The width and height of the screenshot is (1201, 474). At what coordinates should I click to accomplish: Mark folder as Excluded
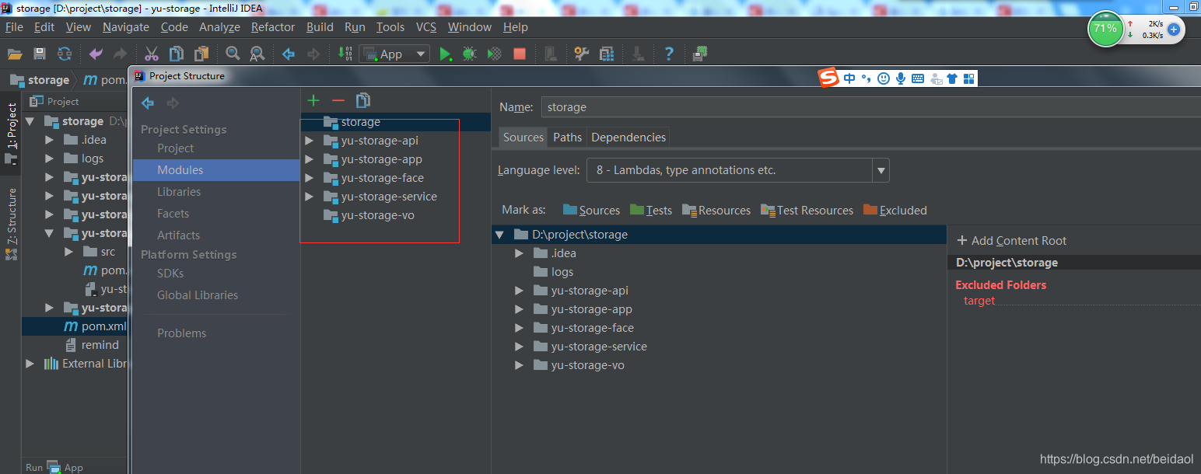(895, 210)
